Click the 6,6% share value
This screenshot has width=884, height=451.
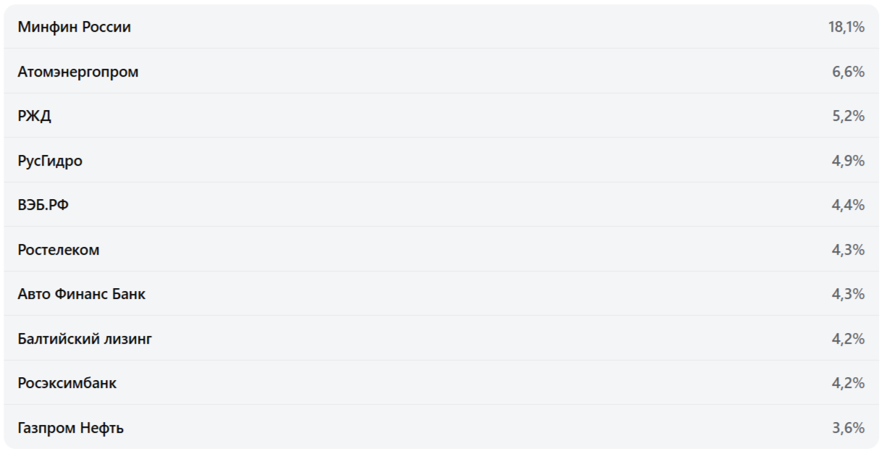point(849,72)
